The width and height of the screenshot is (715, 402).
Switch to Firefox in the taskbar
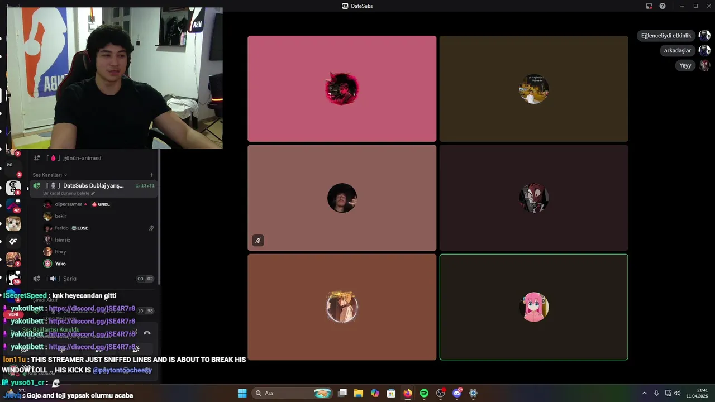[408, 393]
